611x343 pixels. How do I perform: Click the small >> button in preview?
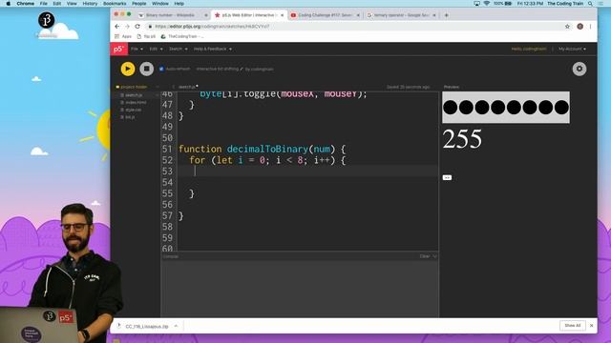click(x=447, y=177)
